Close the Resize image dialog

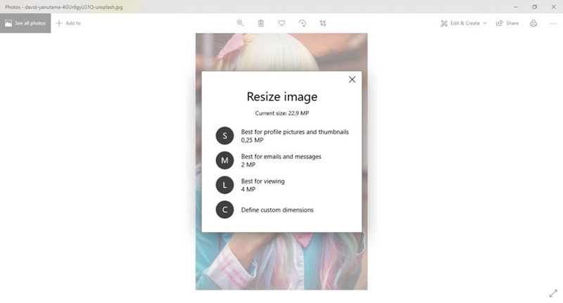(352, 79)
